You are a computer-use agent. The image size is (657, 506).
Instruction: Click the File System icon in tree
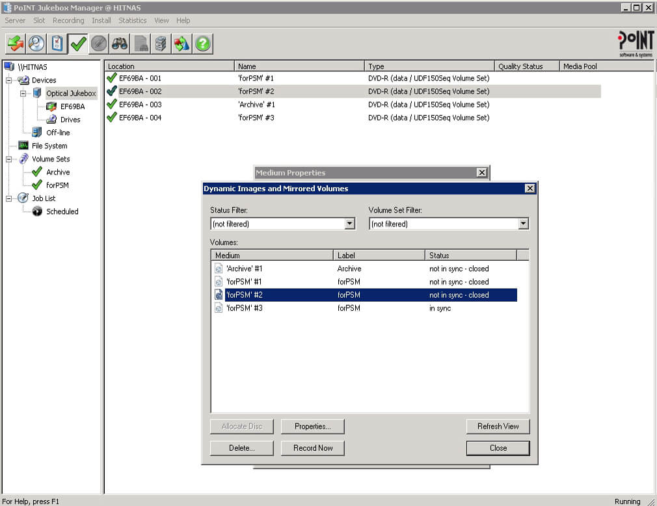(x=23, y=145)
